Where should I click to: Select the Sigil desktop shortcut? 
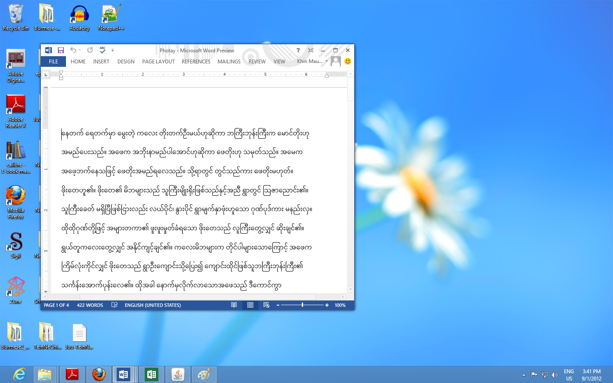tap(16, 245)
